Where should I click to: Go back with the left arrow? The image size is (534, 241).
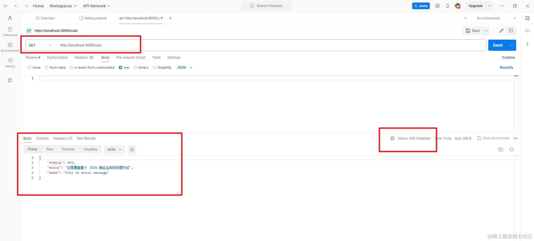[x=16, y=6]
